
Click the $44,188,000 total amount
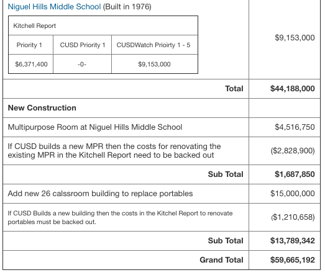293,89
